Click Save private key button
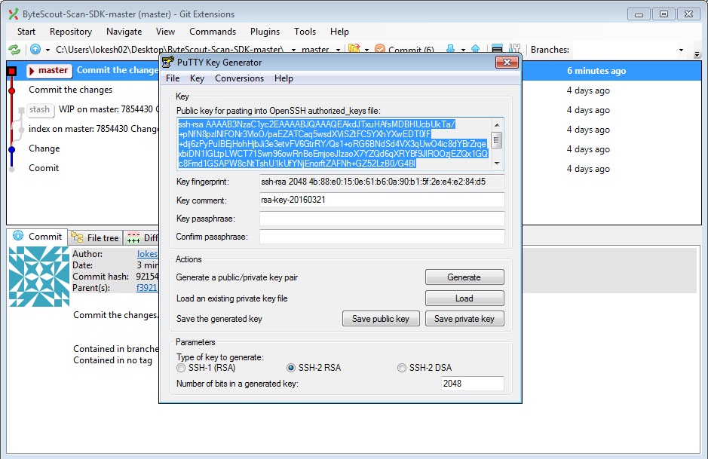 (x=464, y=319)
